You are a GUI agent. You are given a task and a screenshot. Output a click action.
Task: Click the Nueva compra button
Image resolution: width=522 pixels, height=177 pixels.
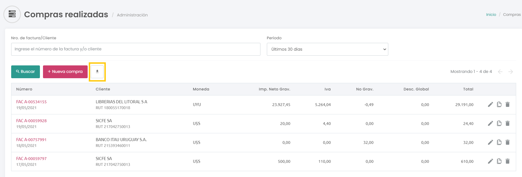(x=65, y=72)
